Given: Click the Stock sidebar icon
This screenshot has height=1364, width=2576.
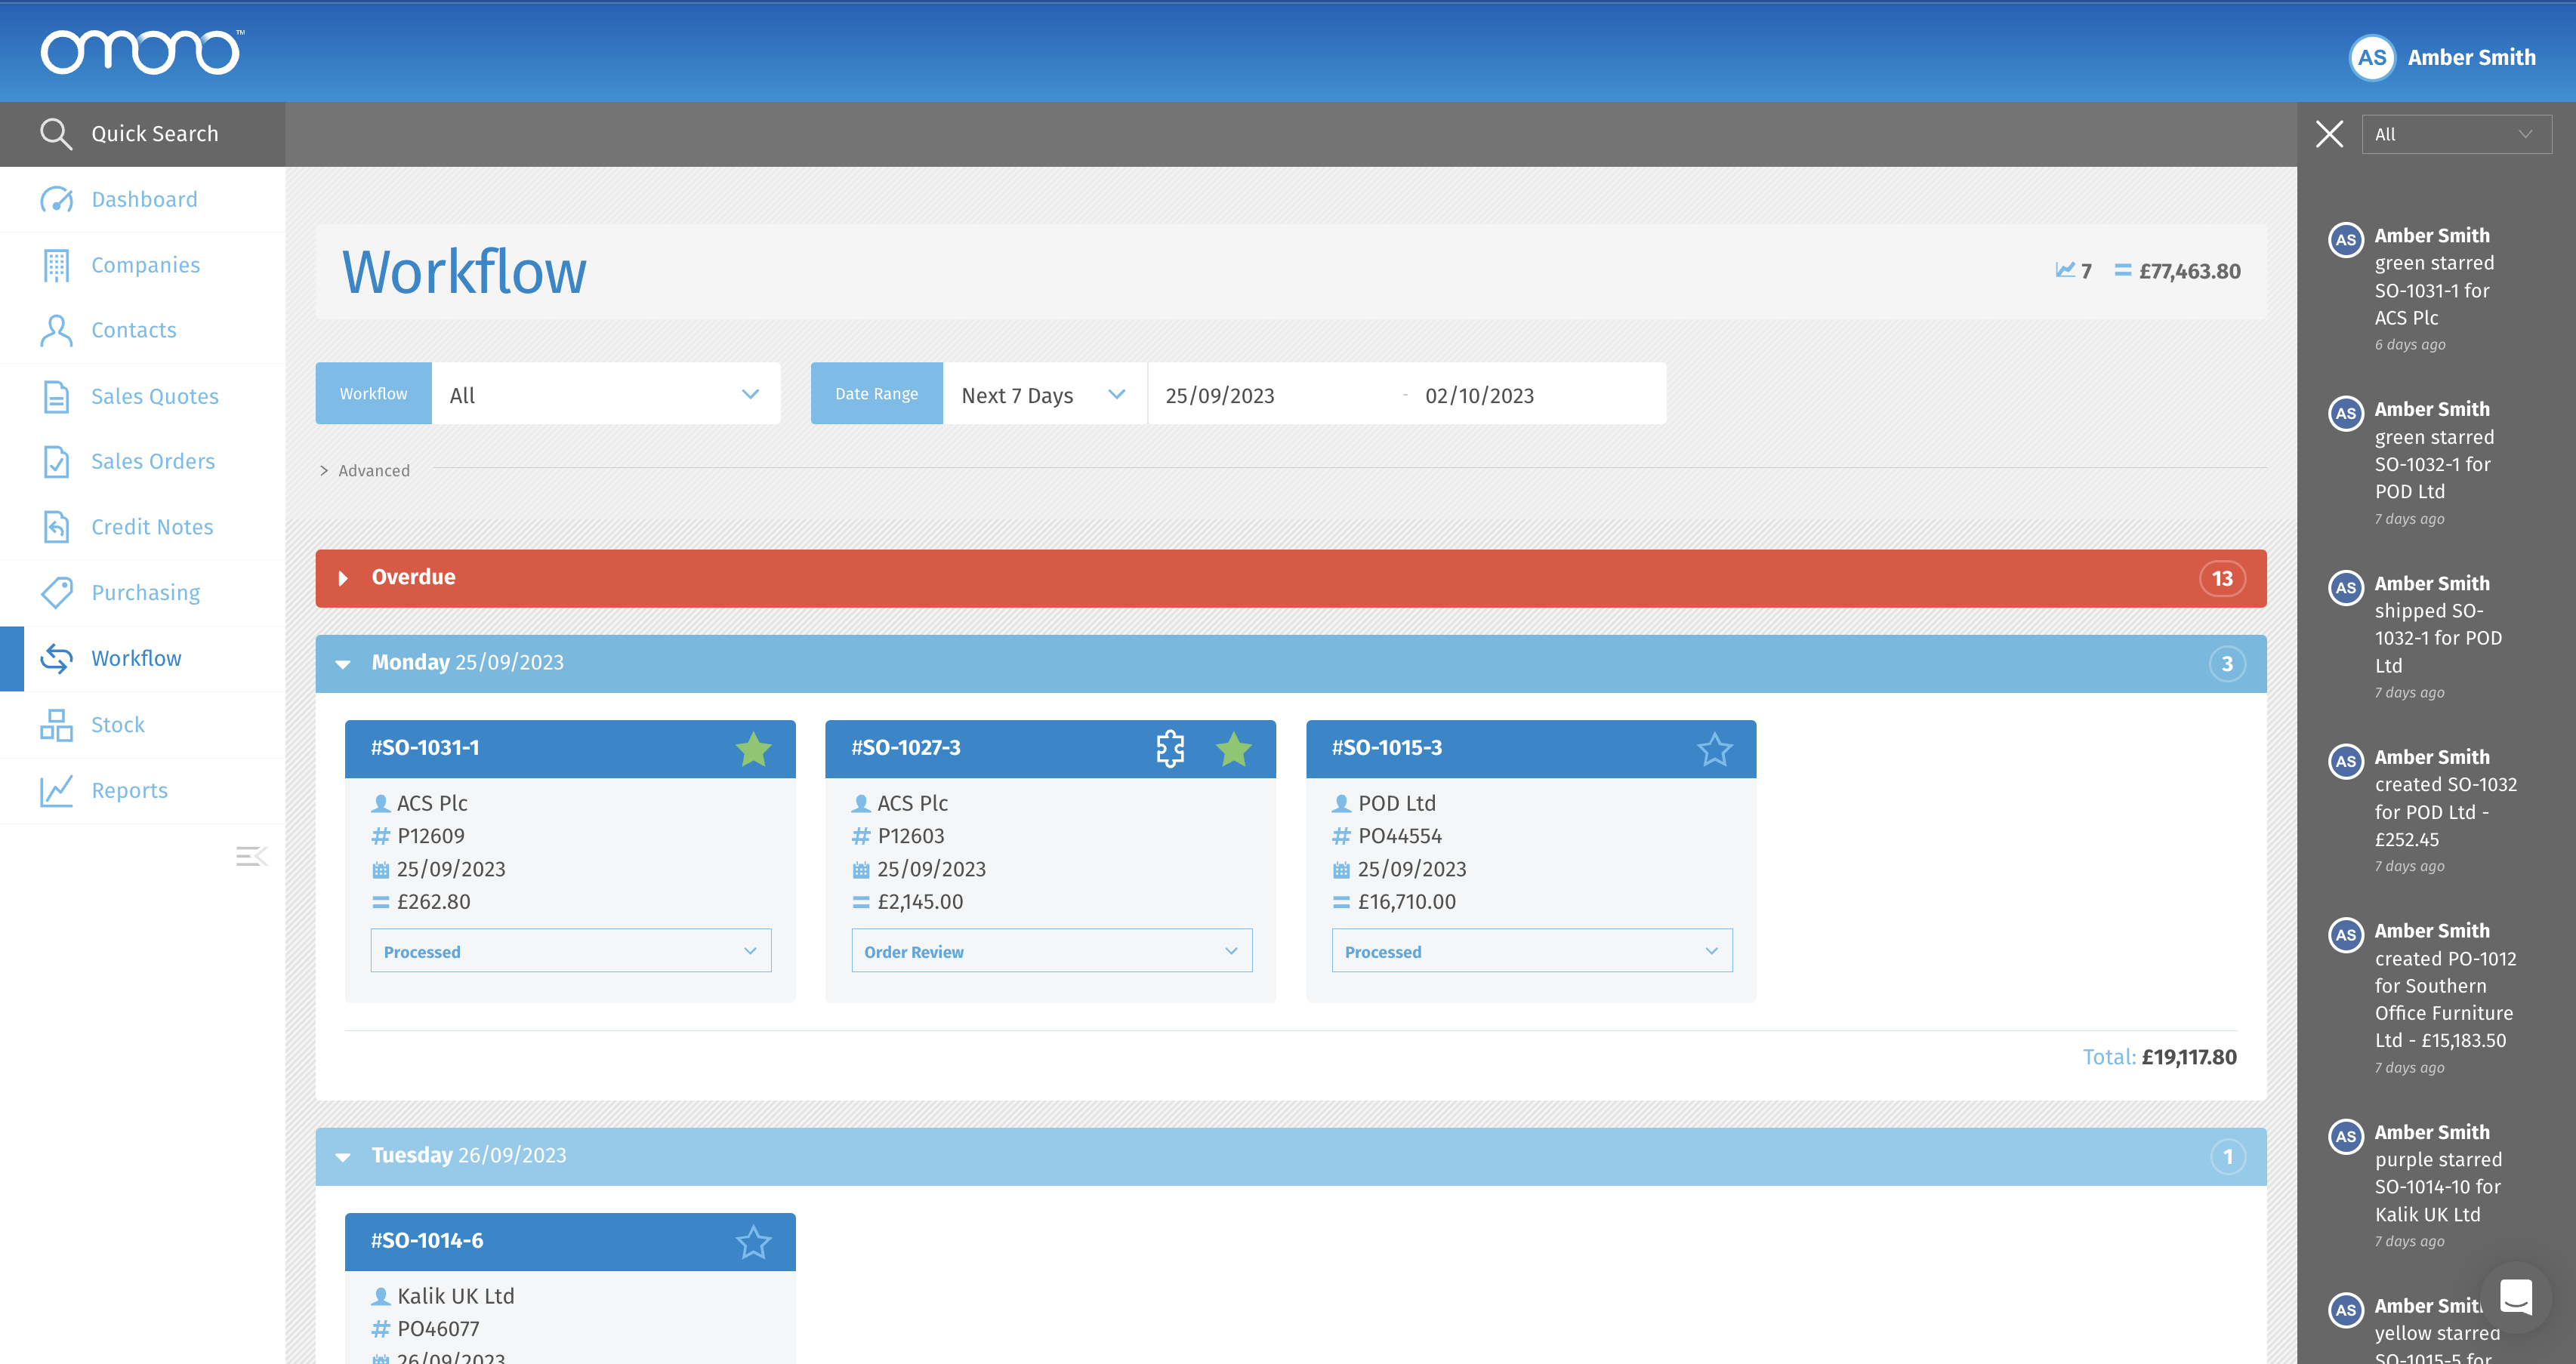Looking at the screenshot, I should click(x=56, y=725).
